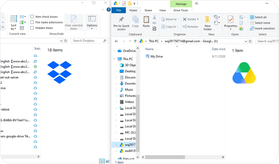The width and height of the screenshot is (279, 164).
Task: Click refresh icon beside Google Drive address bar
Action: point(250,41)
